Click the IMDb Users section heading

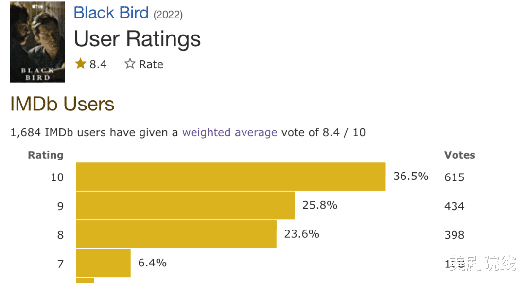[62, 104]
